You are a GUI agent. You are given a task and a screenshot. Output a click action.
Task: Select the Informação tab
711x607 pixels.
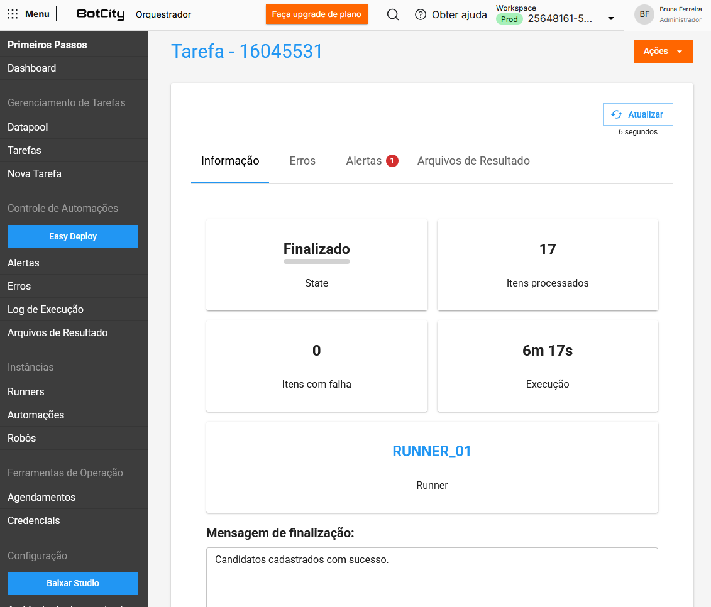230,161
